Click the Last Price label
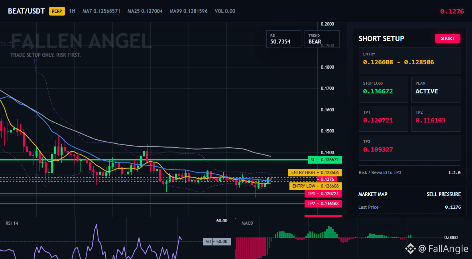Screen dimensions: 472x259 tap(368, 207)
